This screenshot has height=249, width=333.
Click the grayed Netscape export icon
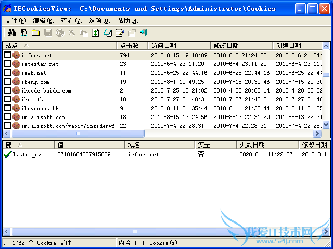click(60, 33)
